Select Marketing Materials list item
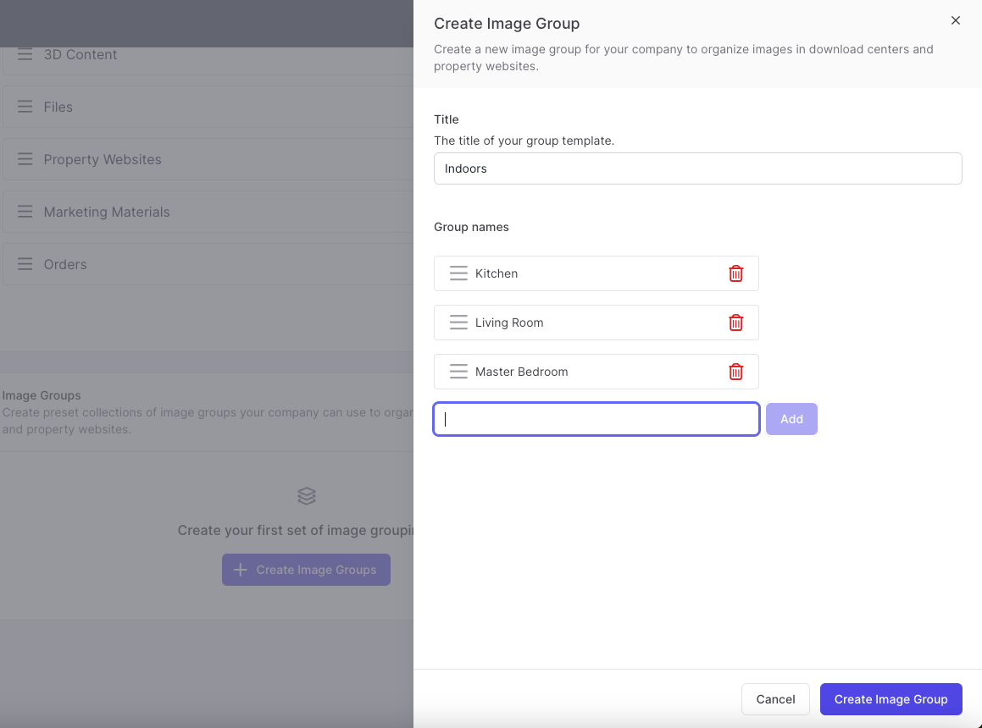The height and width of the screenshot is (728, 982). [107, 212]
